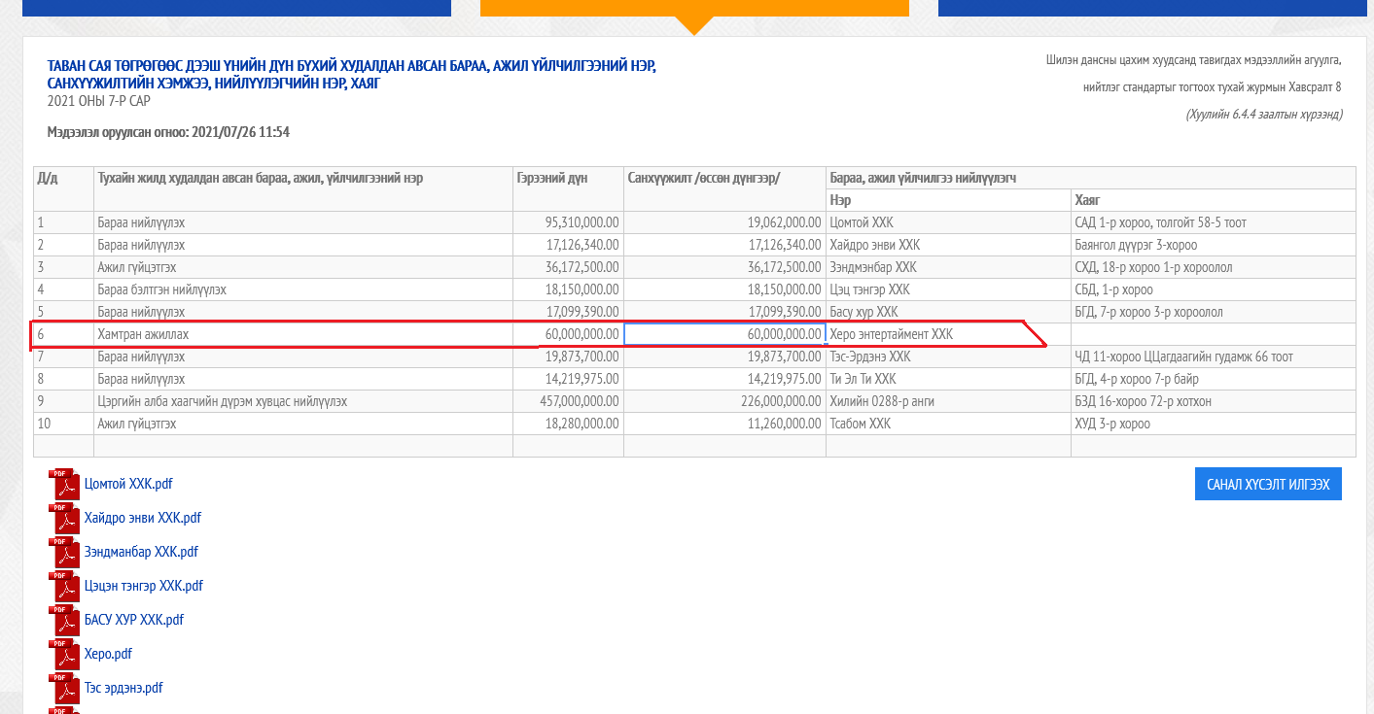Select the active orange tab at top
Image resolution: width=1374 pixels, height=714 pixels.
[x=694, y=8]
